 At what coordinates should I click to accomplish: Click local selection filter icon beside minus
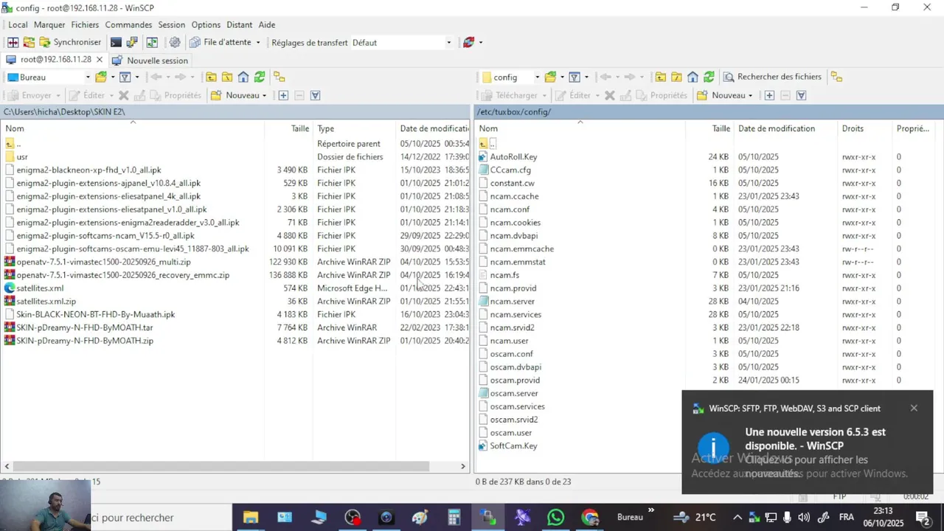[315, 95]
